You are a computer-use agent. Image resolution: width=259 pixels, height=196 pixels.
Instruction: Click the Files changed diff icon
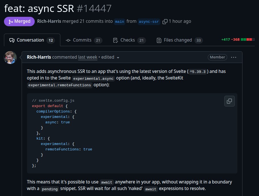pos(159,40)
